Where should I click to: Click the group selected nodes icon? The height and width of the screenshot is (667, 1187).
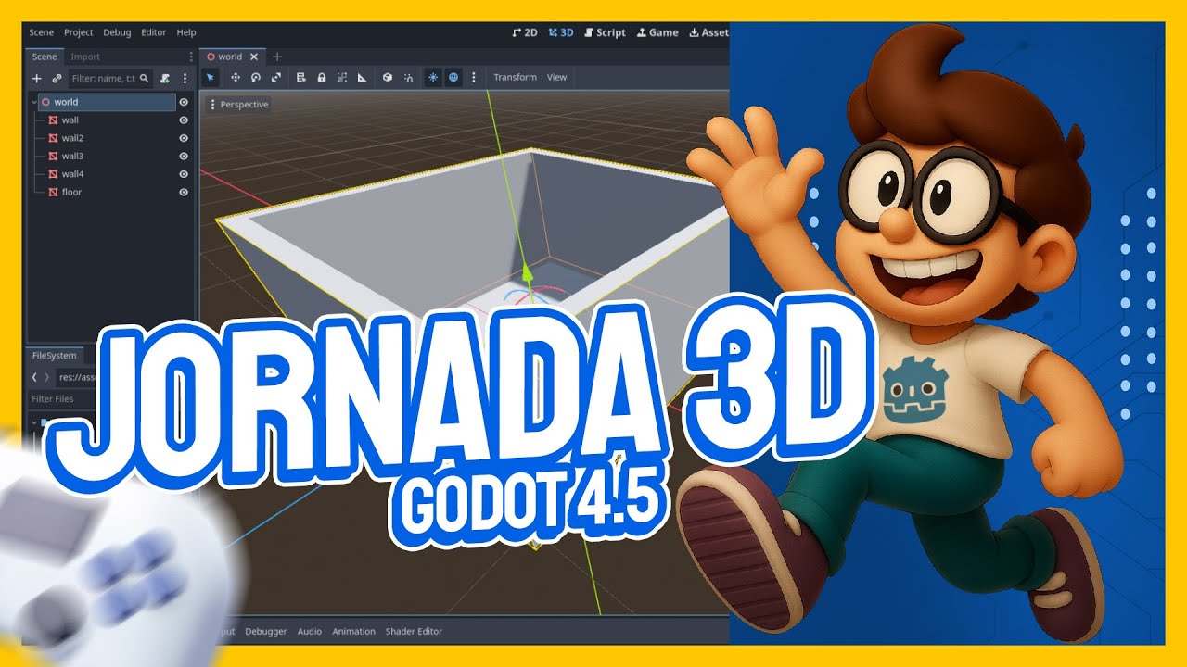342,77
